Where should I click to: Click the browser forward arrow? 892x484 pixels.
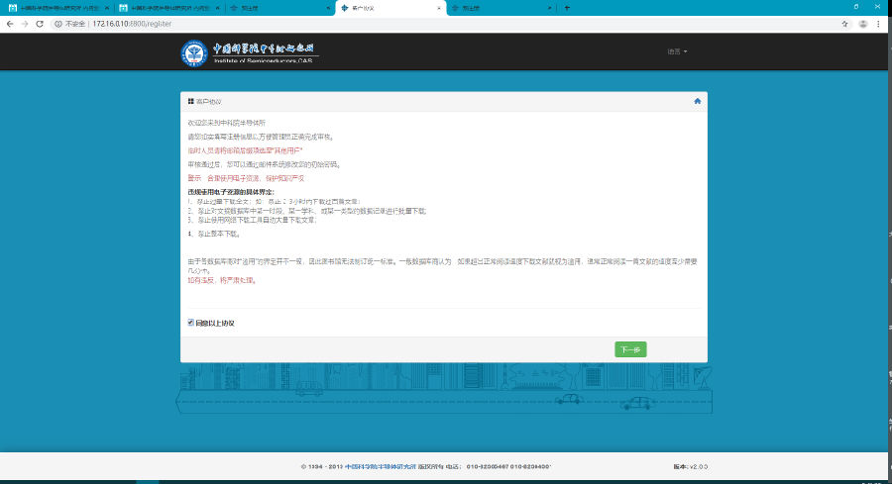tap(25, 23)
